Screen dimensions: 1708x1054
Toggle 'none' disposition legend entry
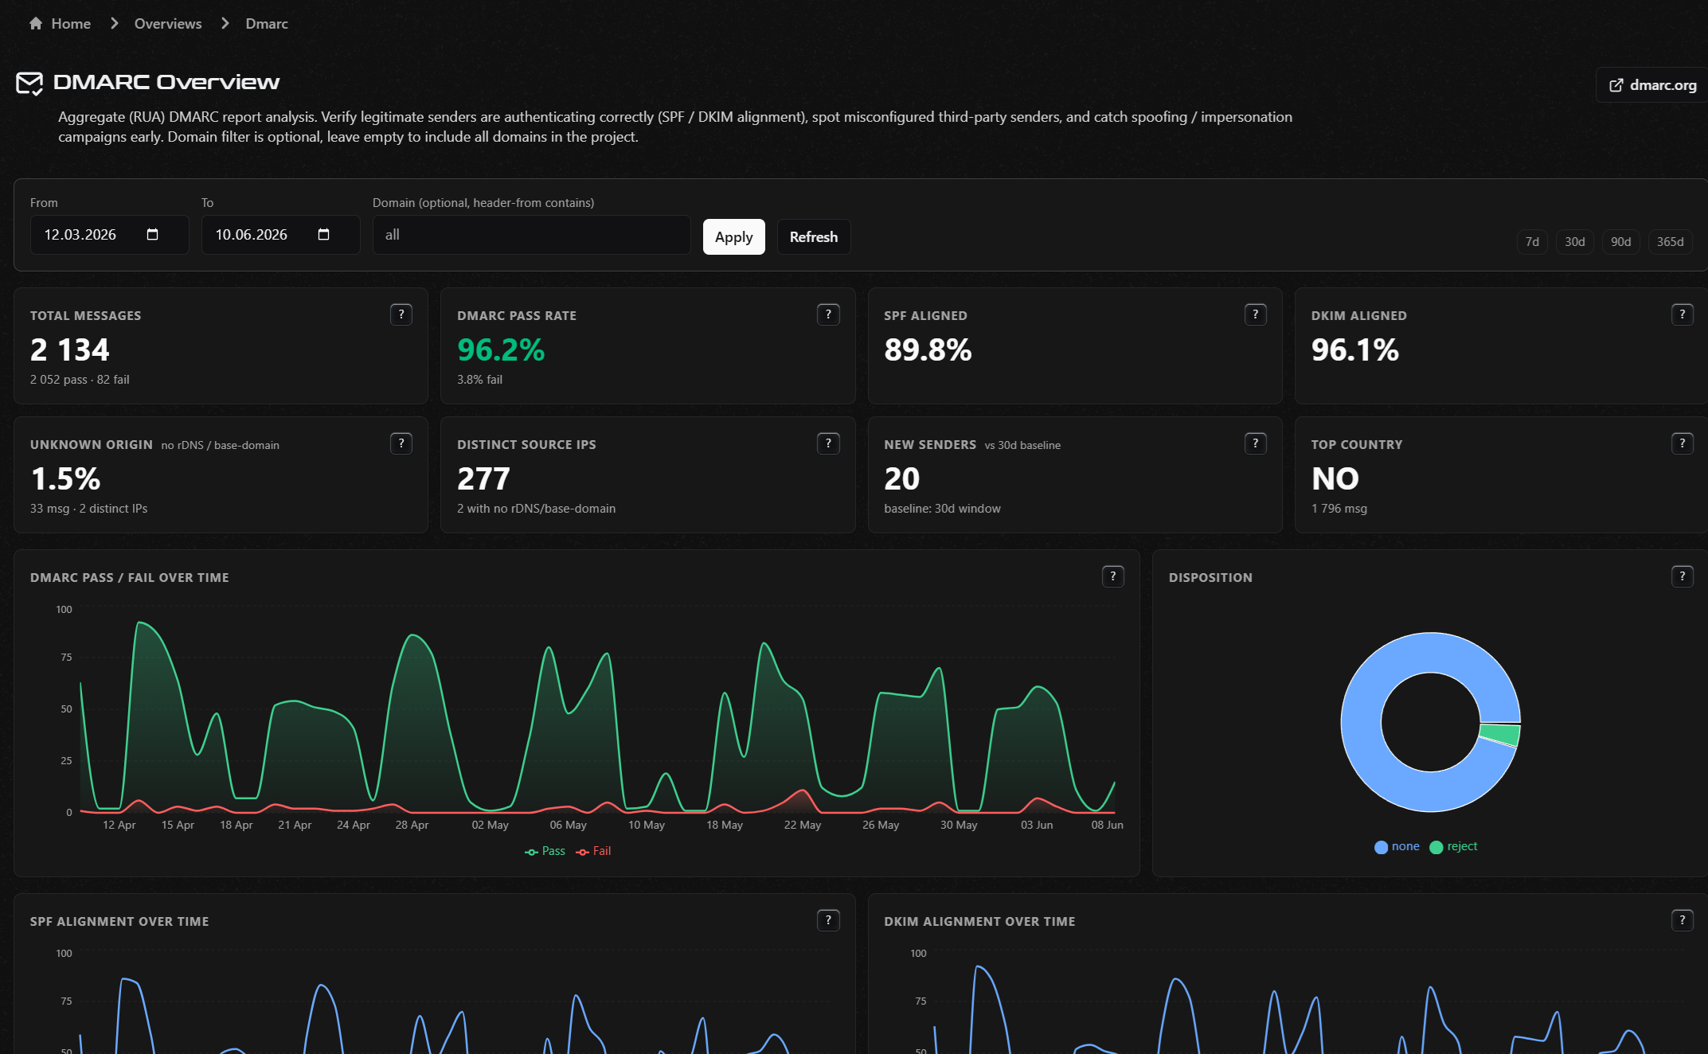point(1397,846)
